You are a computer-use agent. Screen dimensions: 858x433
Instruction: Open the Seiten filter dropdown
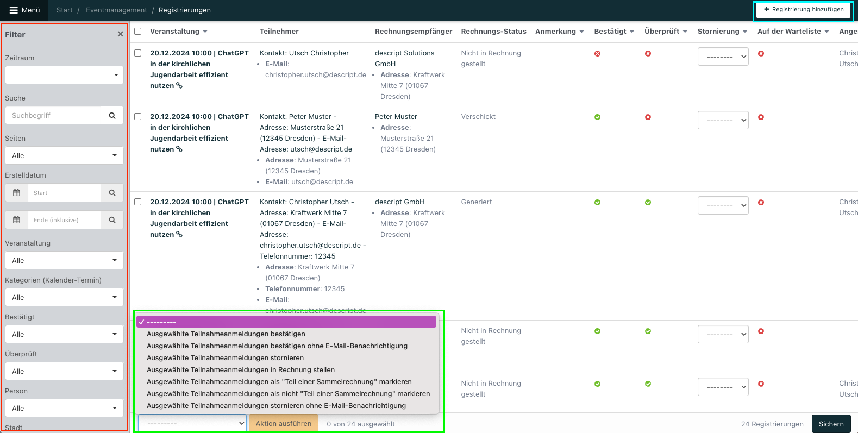tap(64, 155)
